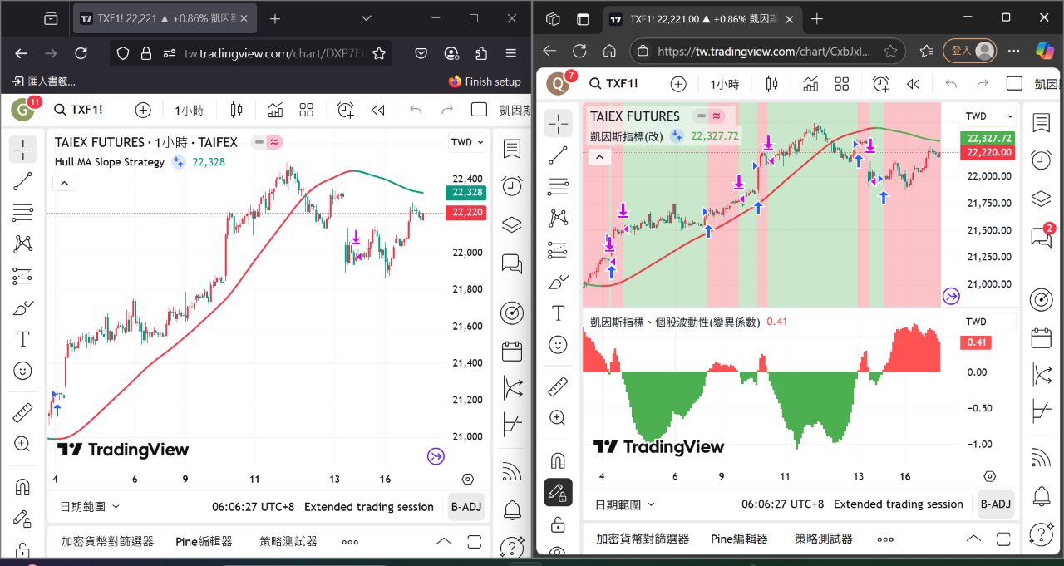The width and height of the screenshot is (1064, 566).
Task: Toggle Extended trading session in left window
Action: point(369,506)
